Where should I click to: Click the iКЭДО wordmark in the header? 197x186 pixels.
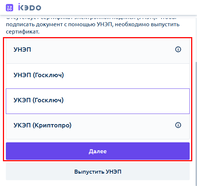click(x=30, y=7)
